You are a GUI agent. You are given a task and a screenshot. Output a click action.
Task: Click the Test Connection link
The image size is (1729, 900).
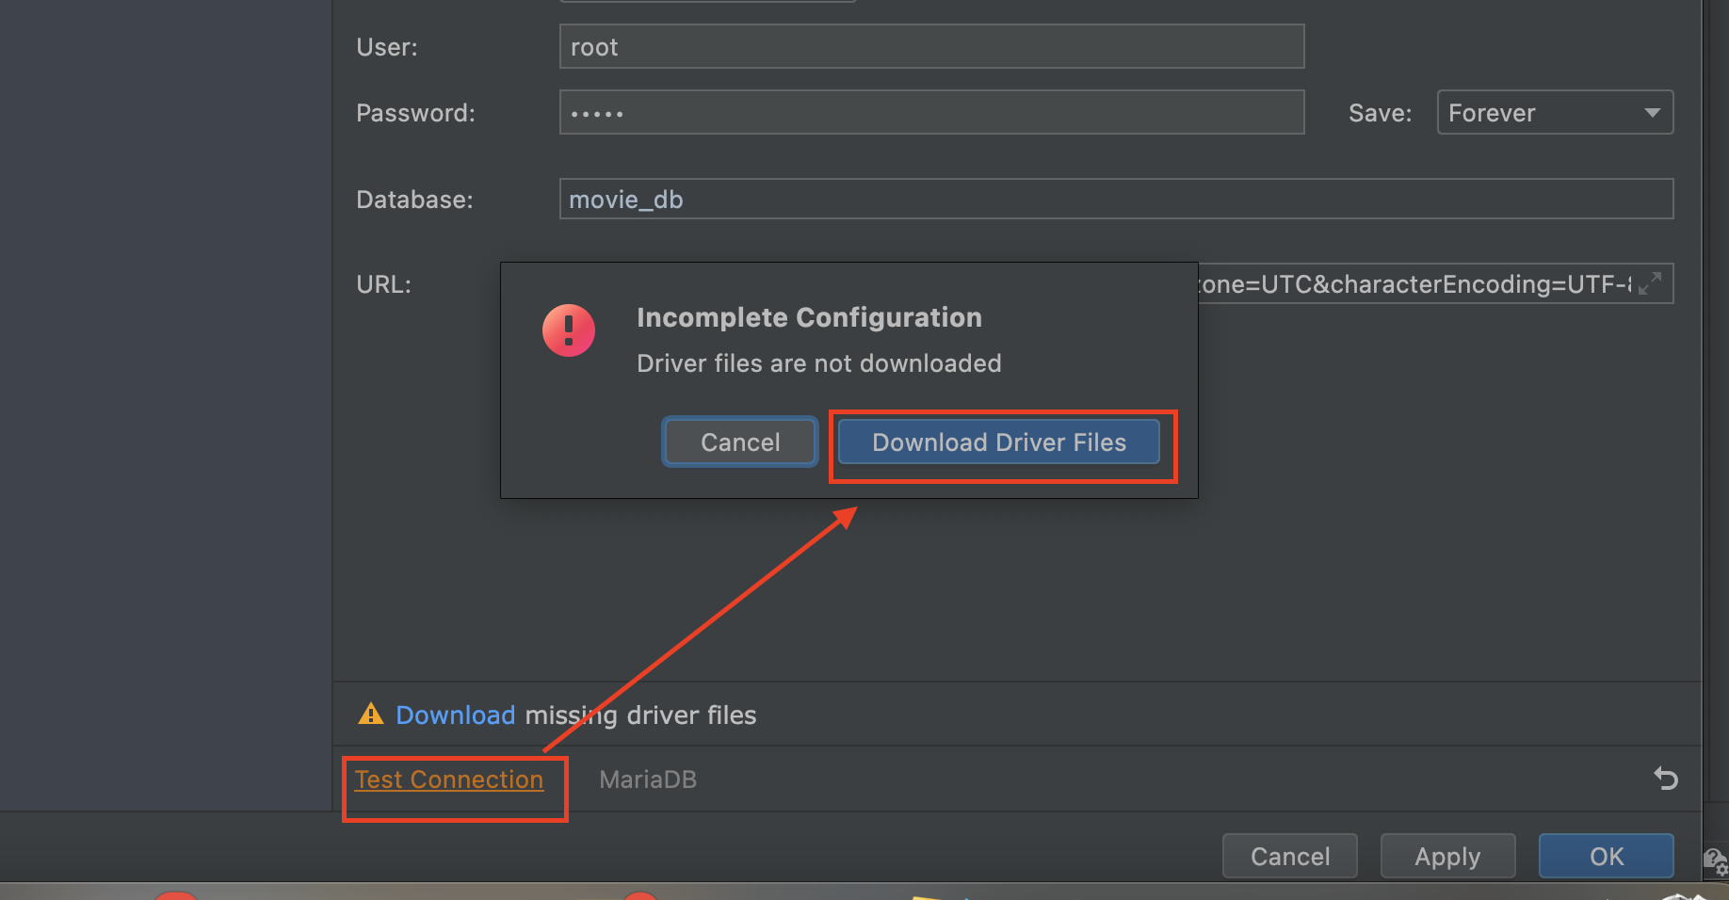pyautogui.click(x=449, y=779)
